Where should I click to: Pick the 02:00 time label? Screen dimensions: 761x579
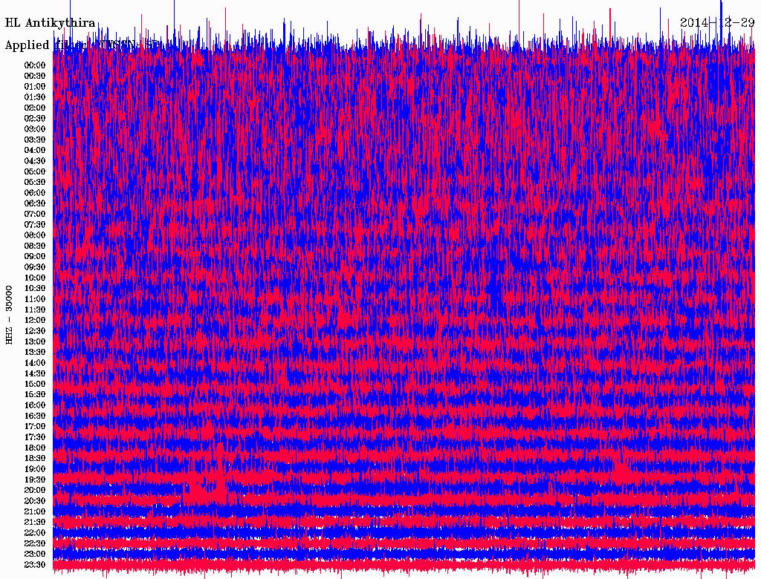(35, 108)
